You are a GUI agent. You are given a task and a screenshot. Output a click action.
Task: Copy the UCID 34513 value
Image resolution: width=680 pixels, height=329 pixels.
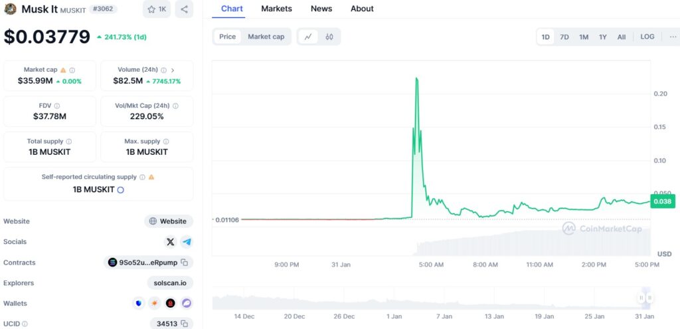click(184, 324)
